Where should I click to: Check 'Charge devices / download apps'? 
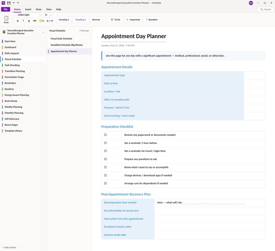(x=105, y=175)
